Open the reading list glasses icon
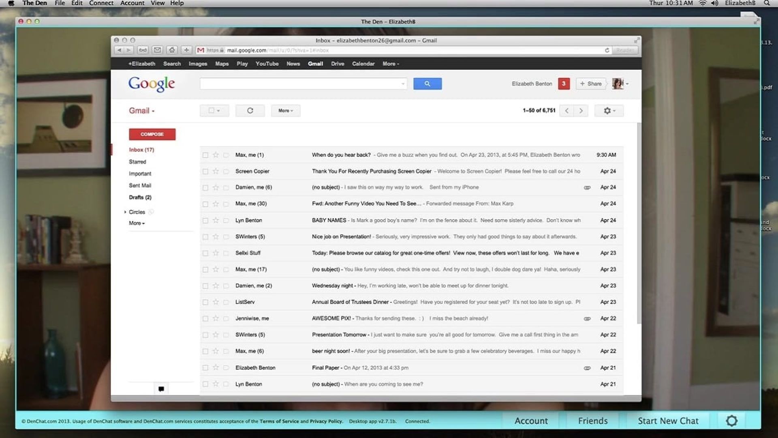The height and width of the screenshot is (438, 778). pyautogui.click(x=143, y=50)
